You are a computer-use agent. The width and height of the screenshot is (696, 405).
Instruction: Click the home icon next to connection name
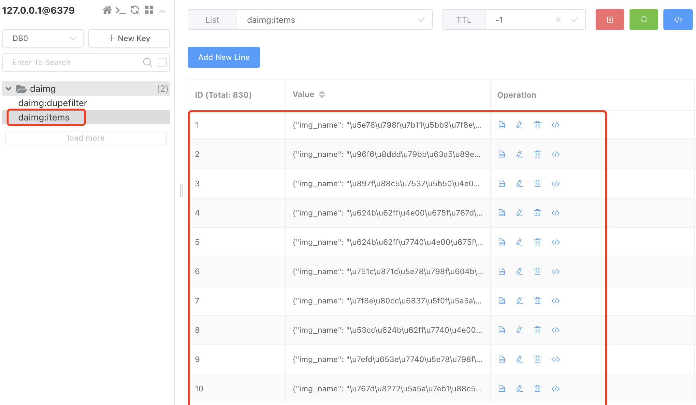[x=107, y=10]
